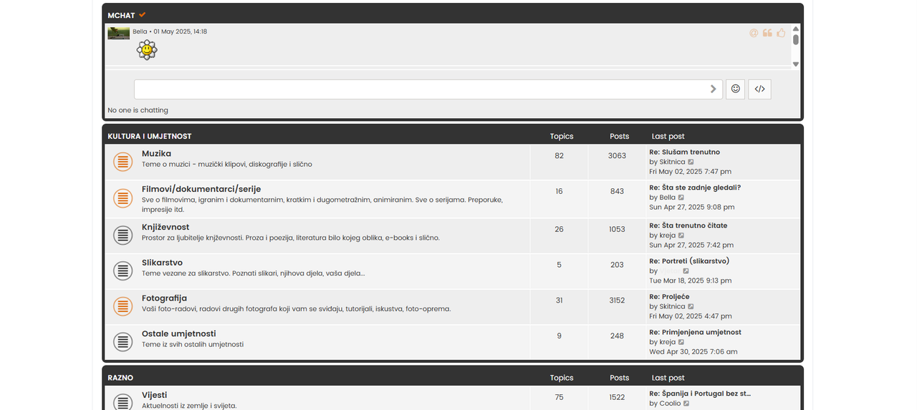The width and height of the screenshot is (917, 410).
Task: Click the checkmark icon beside the MCHAT title
Action: point(143,14)
